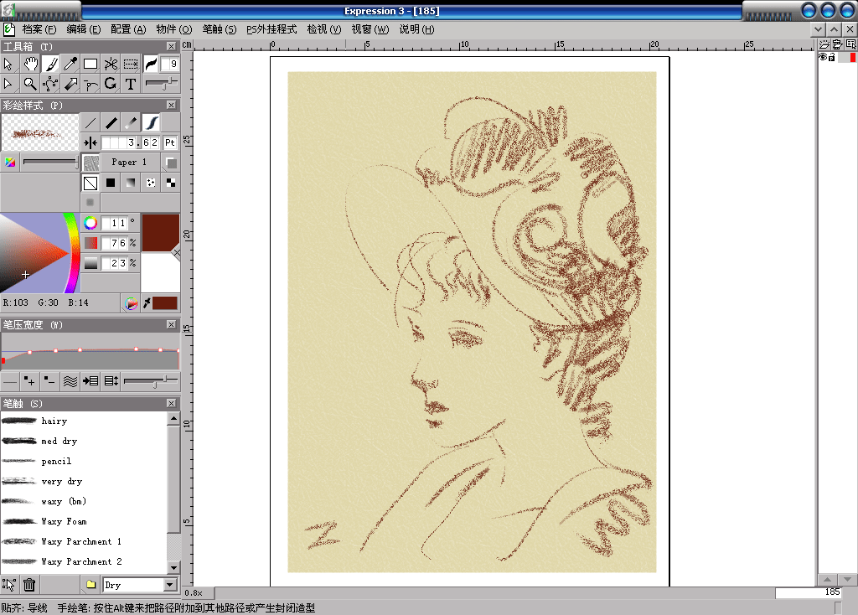Select the med dry brush stroke
Screen dimensions: 858x615
pyautogui.click(x=84, y=441)
